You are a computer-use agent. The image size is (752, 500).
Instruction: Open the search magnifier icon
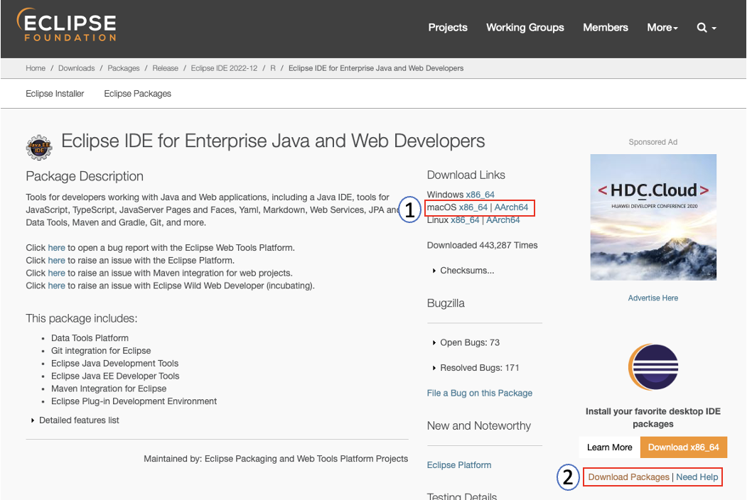tap(702, 27)
